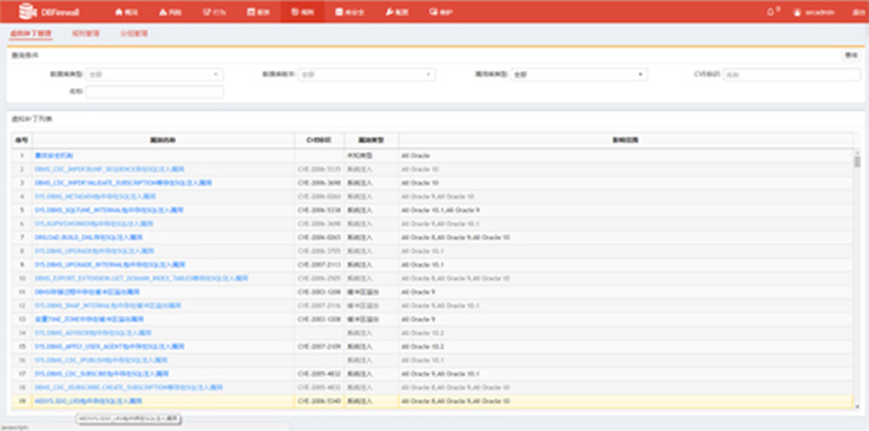Open the row 8 SYS.DBMS_UPGRADE vulnerability link
Viewport: 869px width, 431px height.
94,251
